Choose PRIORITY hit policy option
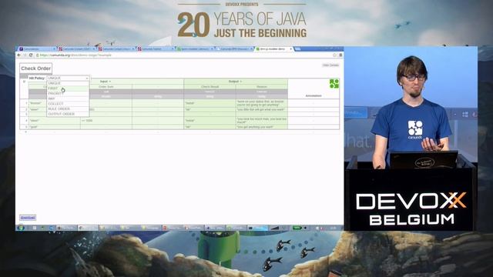 (x=68, y=93)
